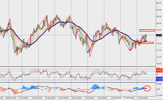The height and width of the screenshot is (100, 163).
Task: Click the red 70.0000 oscillator level label
Action: tap(160, 72)
